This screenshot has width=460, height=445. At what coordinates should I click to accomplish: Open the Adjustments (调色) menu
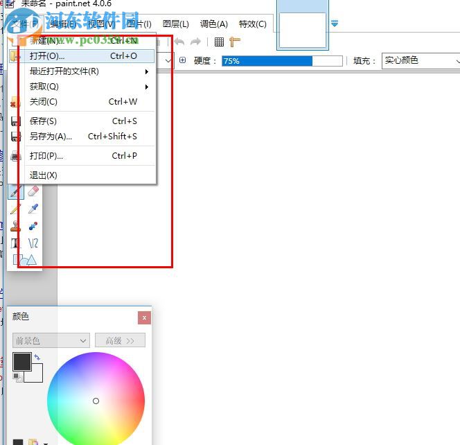pyautogui.click(x=214, y=24)
